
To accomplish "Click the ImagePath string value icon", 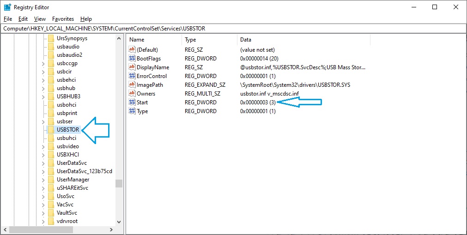I will (x=132, y=84).
